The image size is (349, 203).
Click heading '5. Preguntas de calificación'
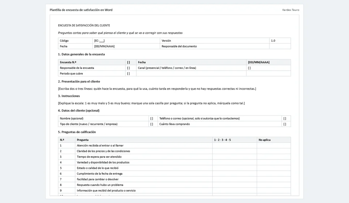[x=77, y=132]
